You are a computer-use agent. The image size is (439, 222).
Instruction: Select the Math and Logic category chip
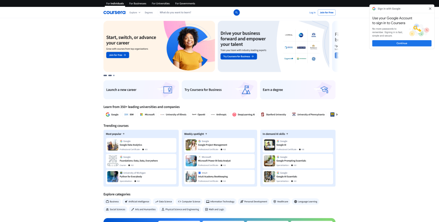[x=214, y=210]
